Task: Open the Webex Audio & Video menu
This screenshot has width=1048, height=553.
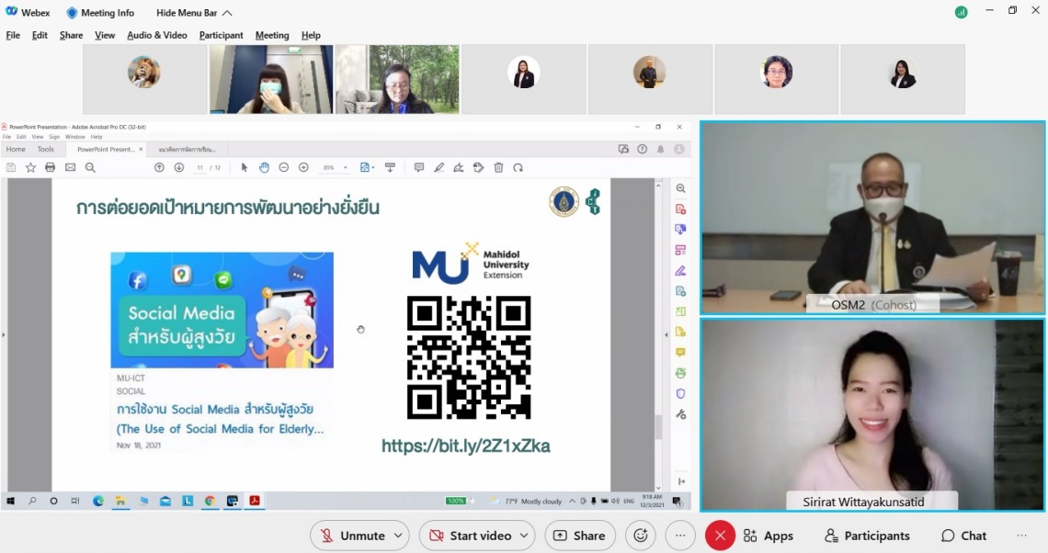Action: click(157, 36)
